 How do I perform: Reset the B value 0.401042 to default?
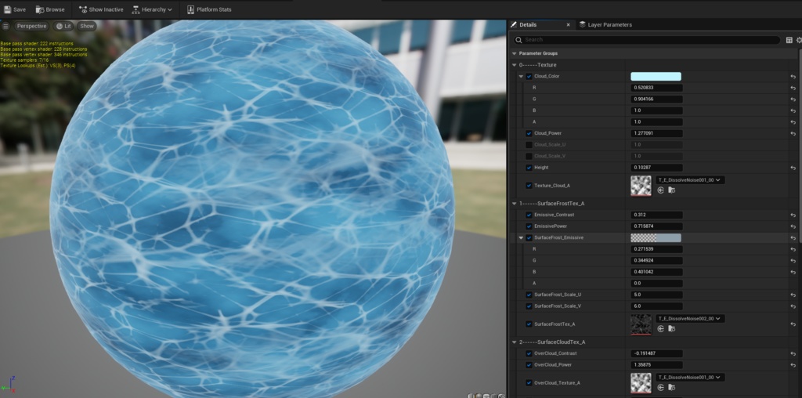click(793, 272)
